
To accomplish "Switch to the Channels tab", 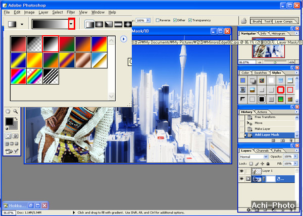I will [x=263, y=150].
